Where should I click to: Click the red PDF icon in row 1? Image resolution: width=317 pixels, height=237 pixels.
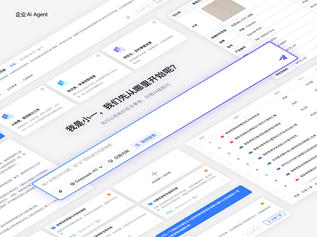pyautogui.click(x=223, y=137)
